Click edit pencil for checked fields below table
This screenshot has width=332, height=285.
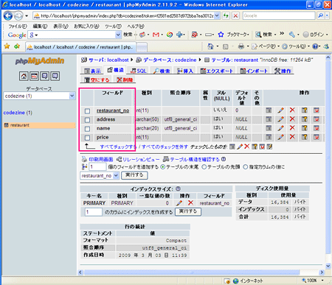[240, 147]
